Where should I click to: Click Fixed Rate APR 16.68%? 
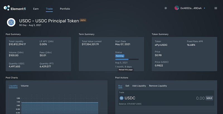tap(191, 45)
